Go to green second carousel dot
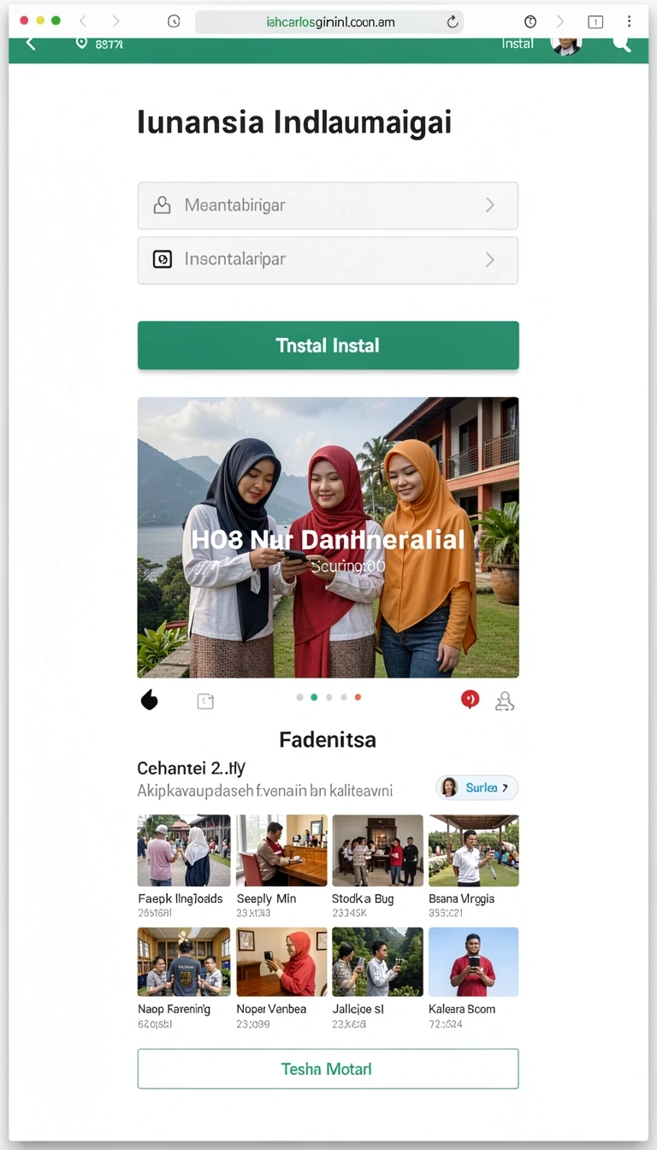The height and width of the screenshot is (1150, 657). pyautogui.click(x=314, y=697)
